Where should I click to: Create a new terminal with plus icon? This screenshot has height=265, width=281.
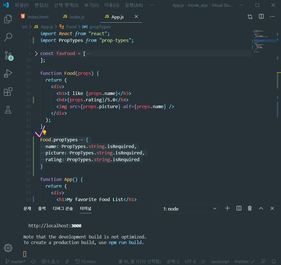click(x=227, y=208)
